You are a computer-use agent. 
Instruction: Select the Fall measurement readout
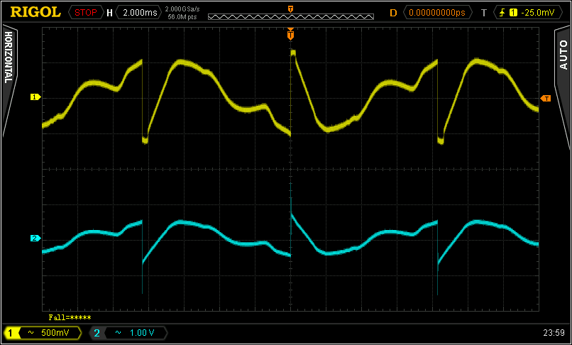coord(70,317)
